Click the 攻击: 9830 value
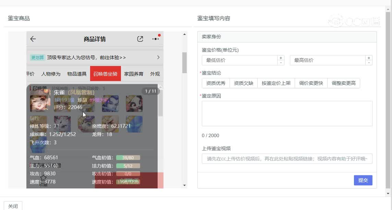The width and height of the screenshot is (392, 210). (x=42, y=174)
